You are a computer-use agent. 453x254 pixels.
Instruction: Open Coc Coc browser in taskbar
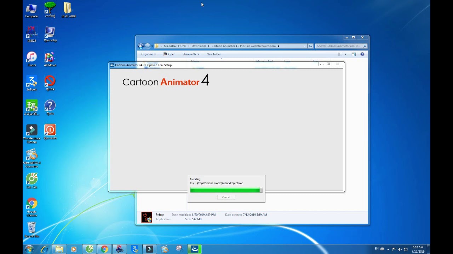(x=90, y=249)
